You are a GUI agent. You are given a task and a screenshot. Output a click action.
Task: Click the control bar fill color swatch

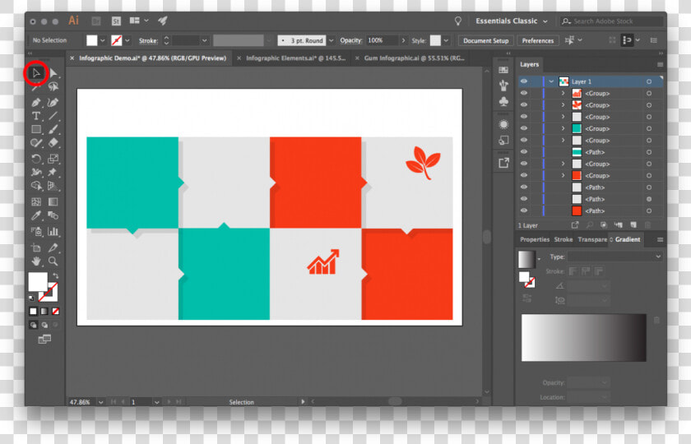click(x=91, y=40)
